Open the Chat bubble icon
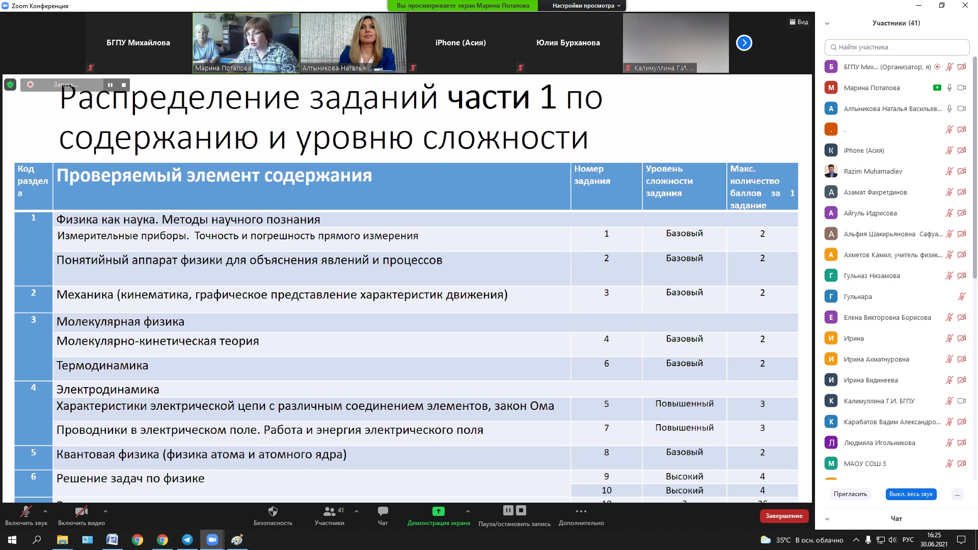The image size is (978, 550). (x=383, y=511)
